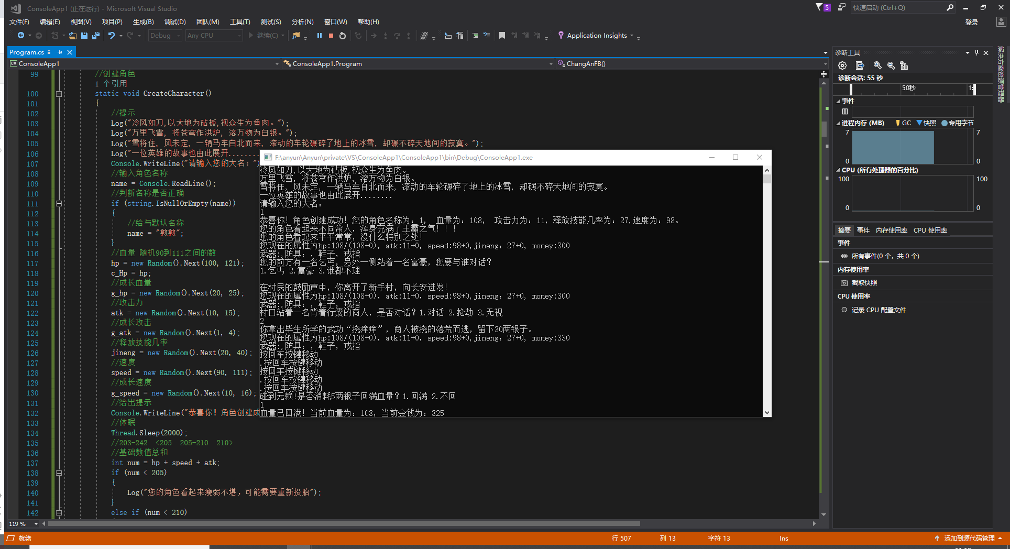Click the feedback icon beside notifications
Screen dimensions: 1010x549
pos(841,7)
